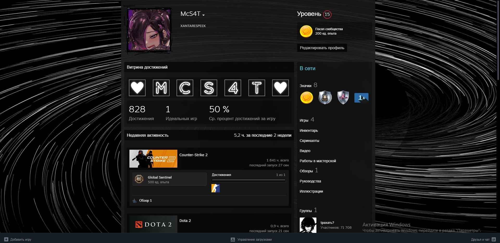Open the Руководства link
The width and height of the screenshot is (500, 243).
(x=310, y=181)
